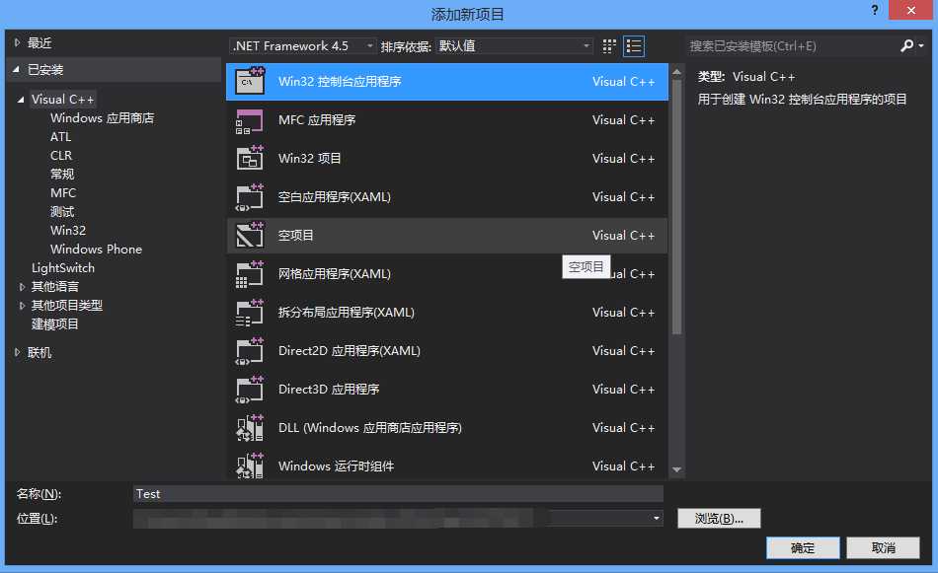Click the 空白应用程序(XAML) template icon
This screenshot has width=938, height=573.
pyautogui.click(x=250, y=197)
